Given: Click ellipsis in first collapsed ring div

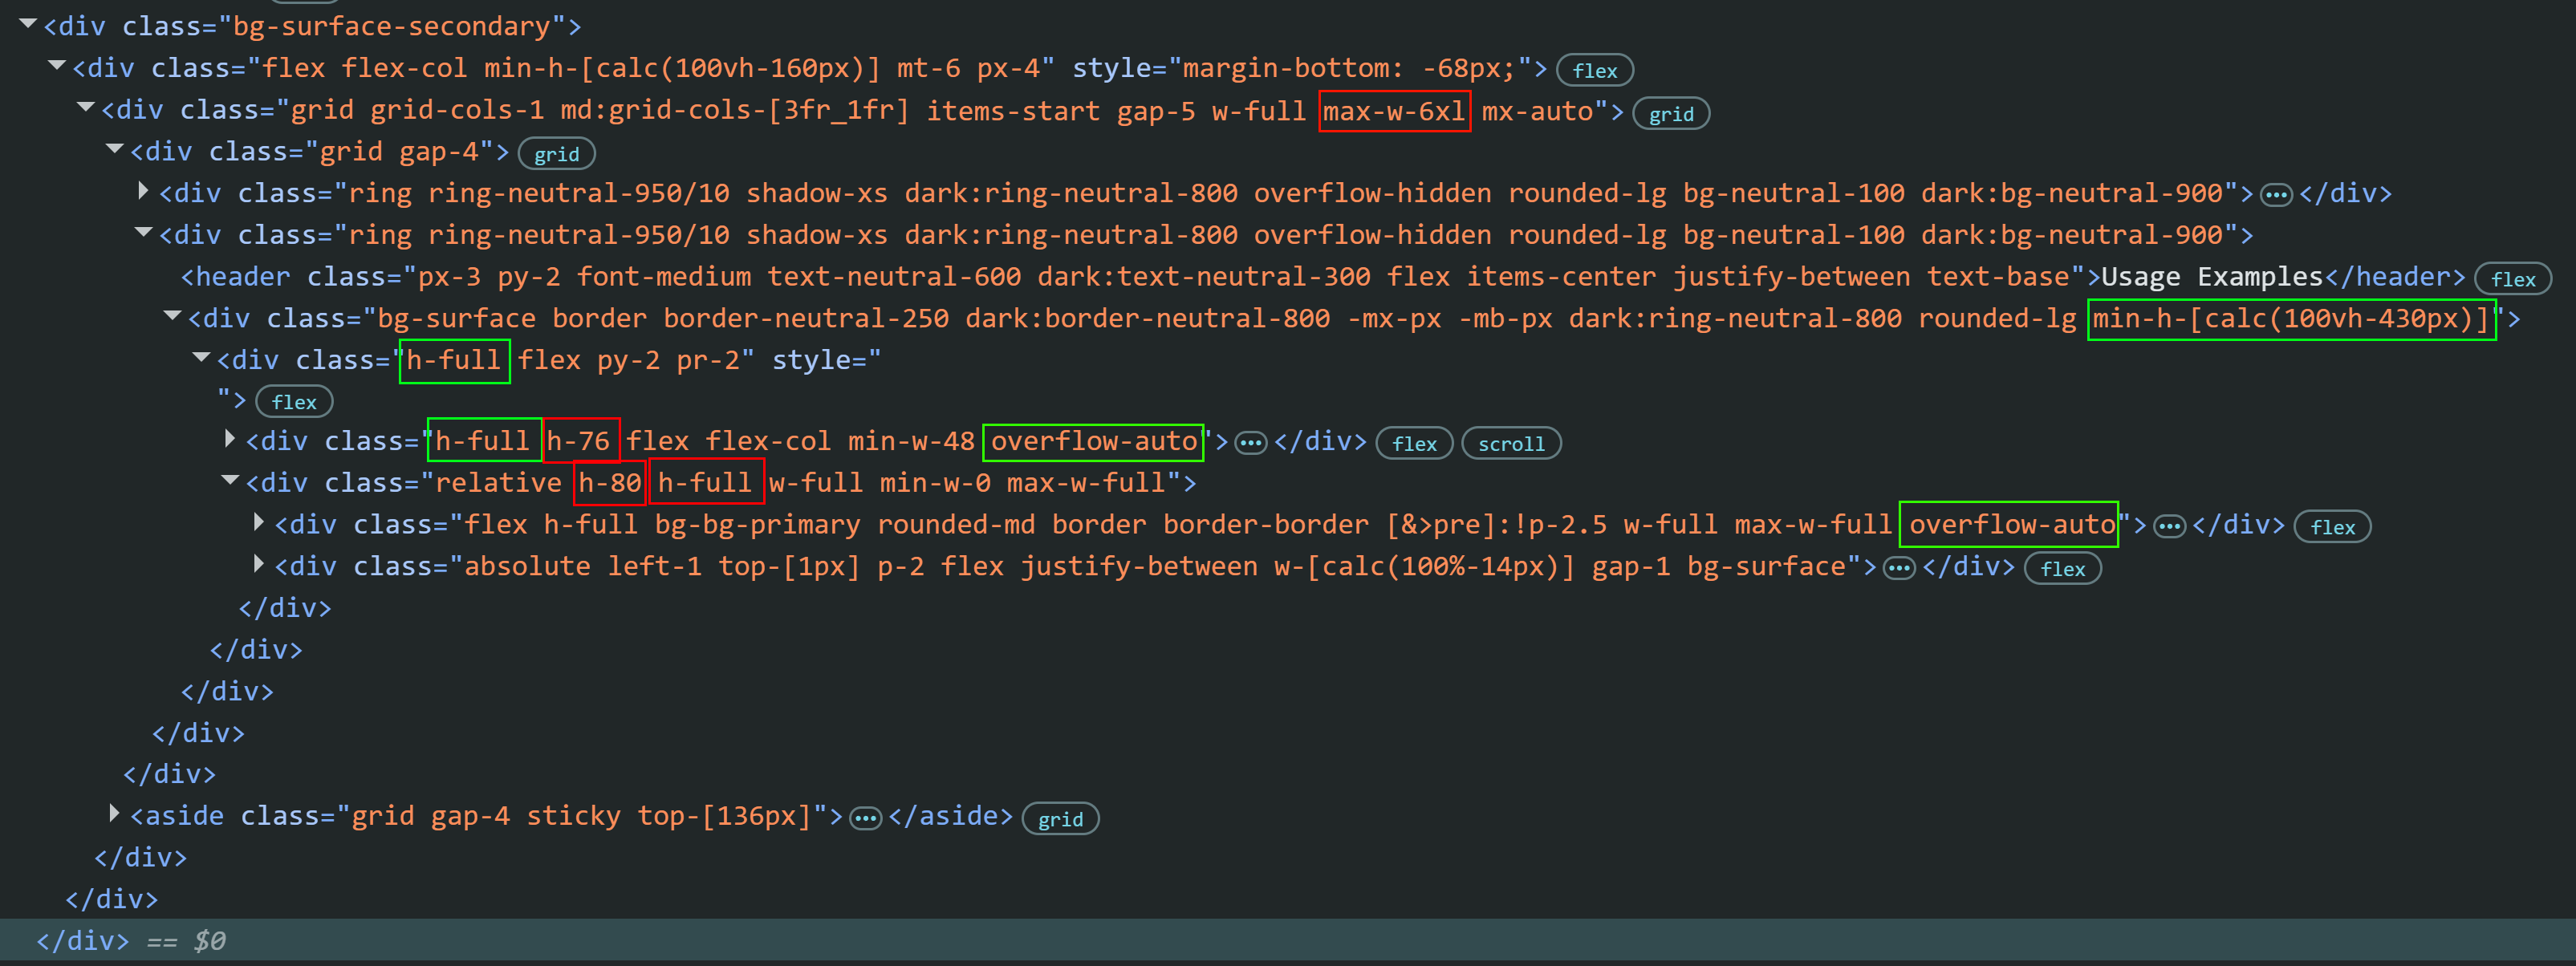Looking at the screenshot, I should click(x=2276, y=195).
